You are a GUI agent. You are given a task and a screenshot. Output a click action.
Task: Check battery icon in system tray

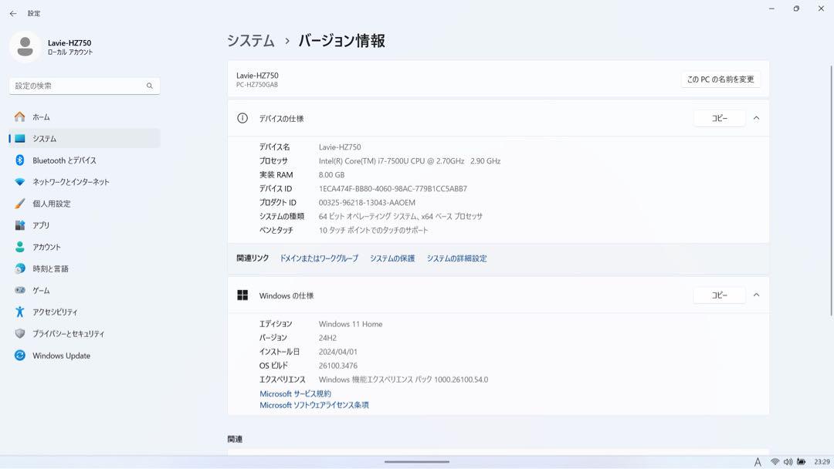[801, 462]
